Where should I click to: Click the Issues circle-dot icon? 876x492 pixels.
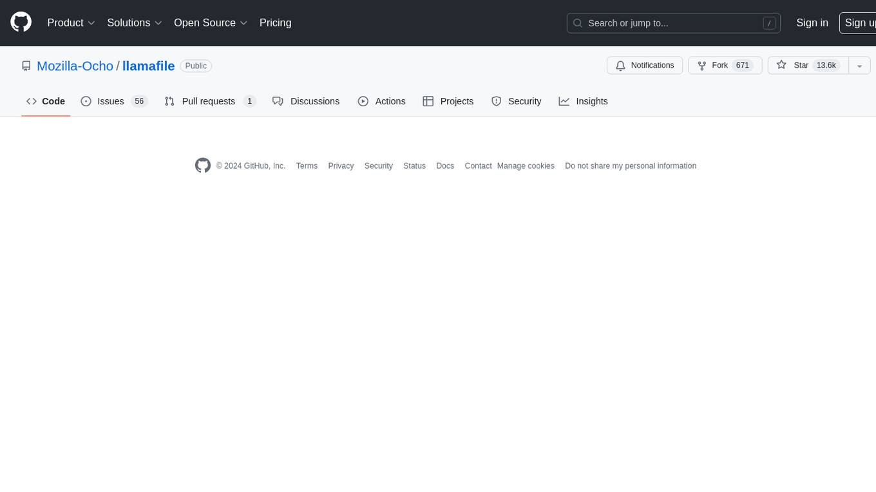[x=86, y=101]
